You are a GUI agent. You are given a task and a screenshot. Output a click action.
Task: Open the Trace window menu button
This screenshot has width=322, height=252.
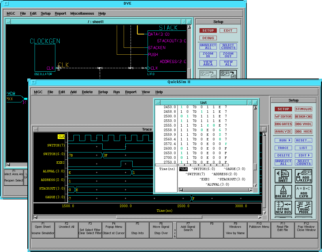tap(35, 129)
